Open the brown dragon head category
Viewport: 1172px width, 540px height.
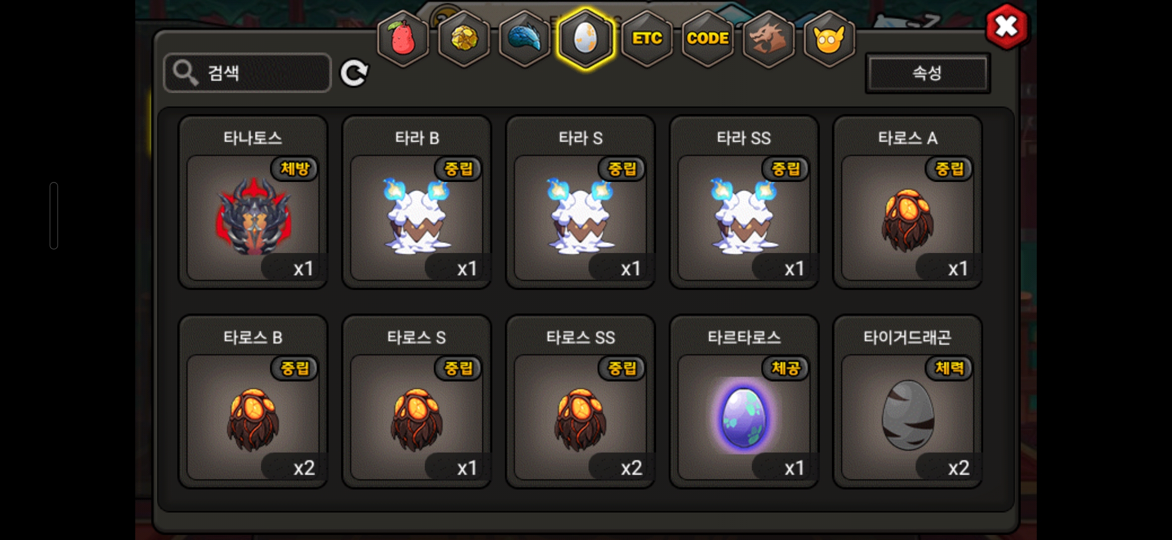point(768,38)
